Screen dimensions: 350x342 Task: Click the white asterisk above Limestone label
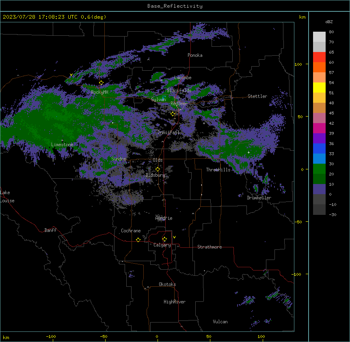pyautogui.click(x=62, y=141)
